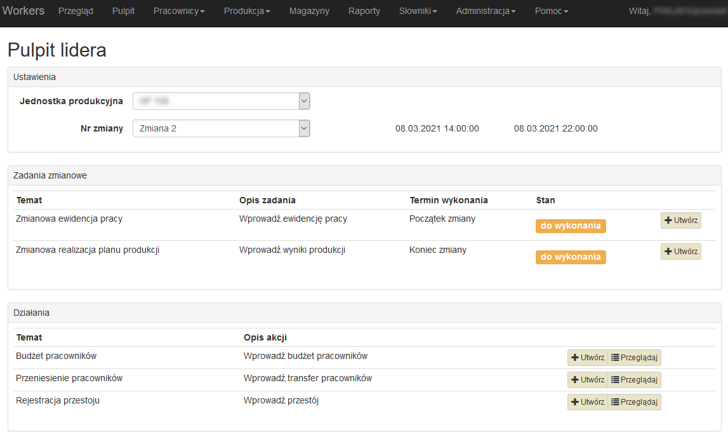The image size is (728, 432).
Task: Create a new Budżet pracowników entry
Action: (x=587, y=358)
